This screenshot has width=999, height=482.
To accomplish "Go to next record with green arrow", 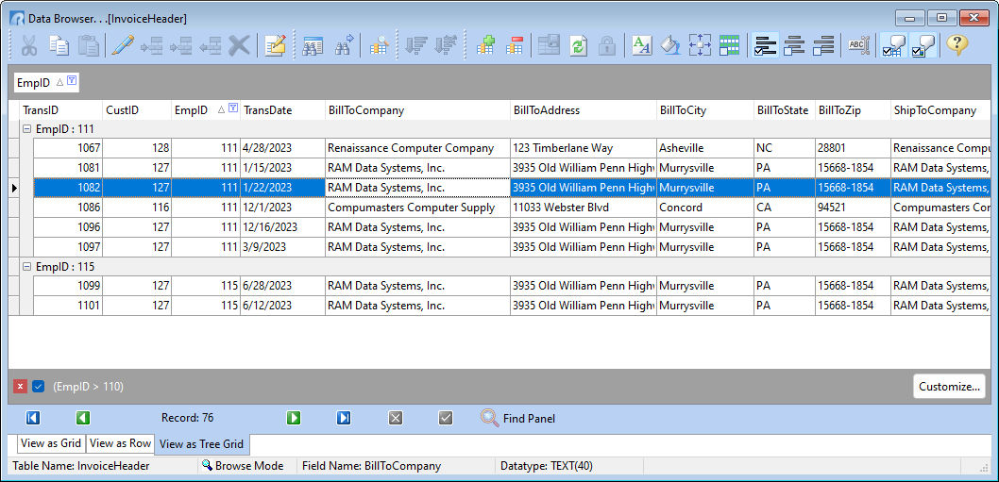I will click(x=293, y=418).
